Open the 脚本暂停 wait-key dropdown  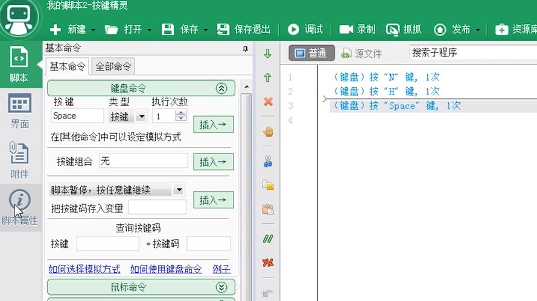coord(179,190)
